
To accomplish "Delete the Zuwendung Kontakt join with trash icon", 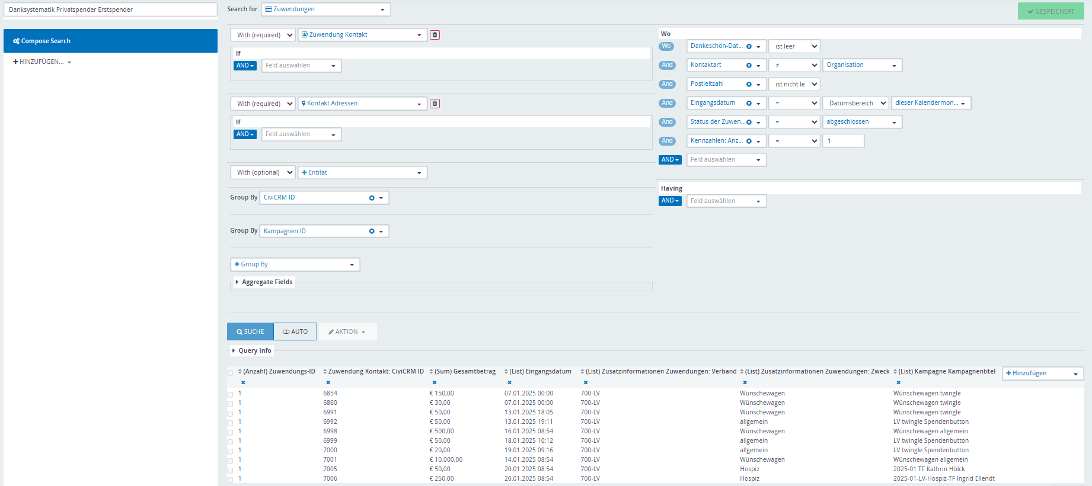I will (435, 35).
